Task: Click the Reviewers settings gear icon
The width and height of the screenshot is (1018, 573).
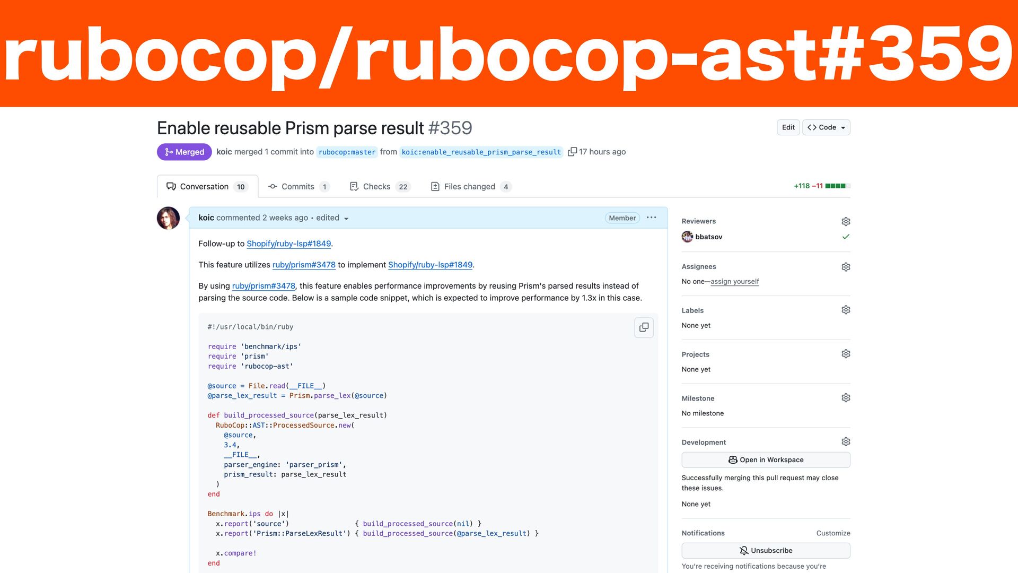Action: pos(846,221)
